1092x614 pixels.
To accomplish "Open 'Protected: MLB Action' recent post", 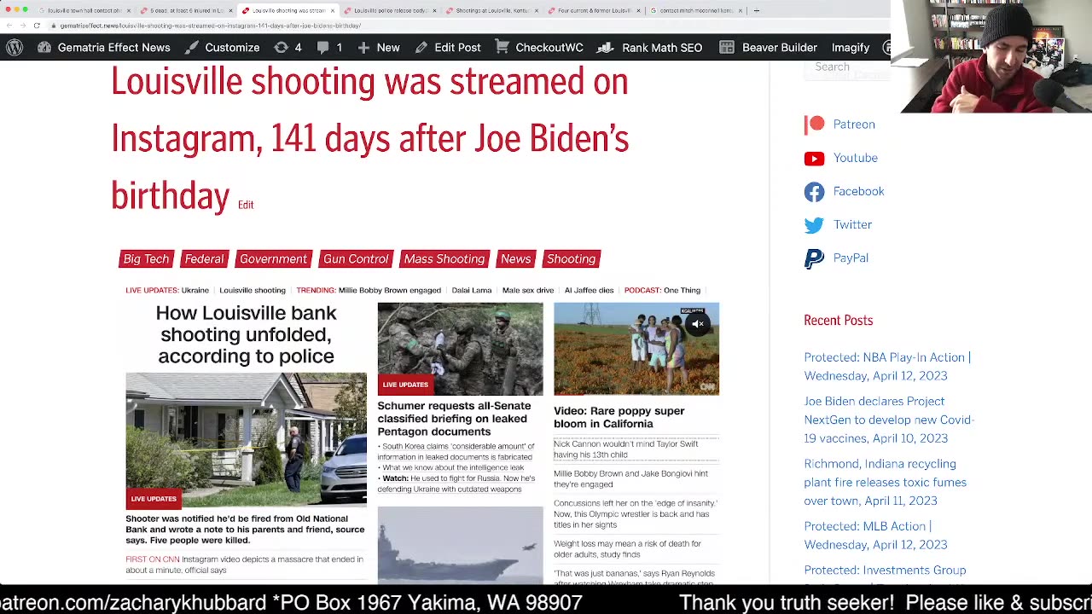I will click(875, 536).
